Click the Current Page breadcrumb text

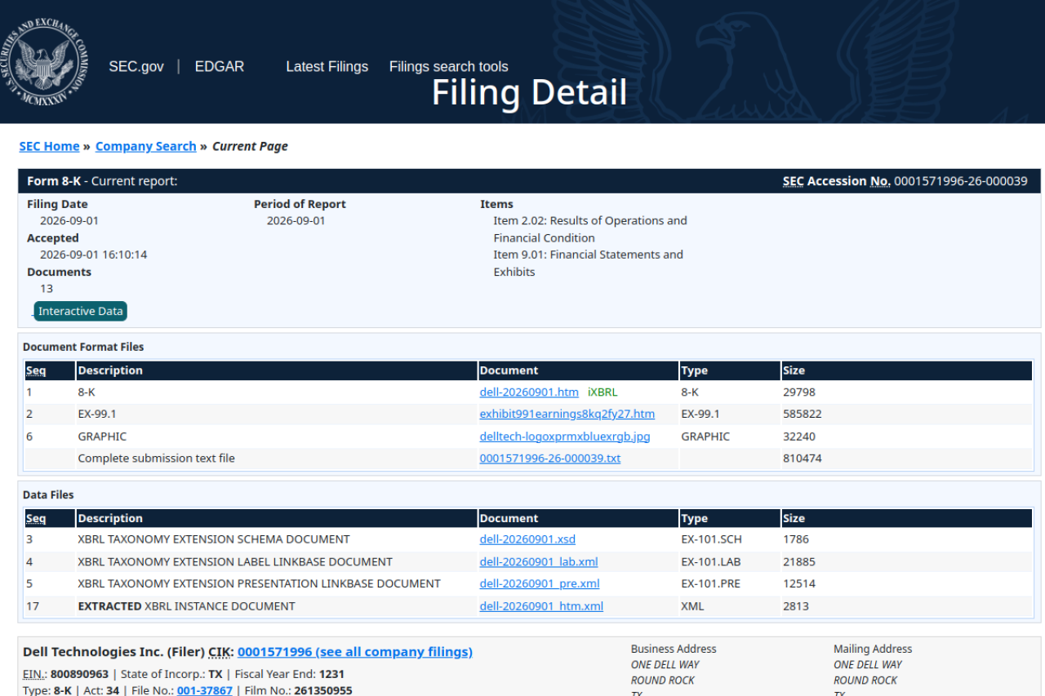(x=250, y=147)
